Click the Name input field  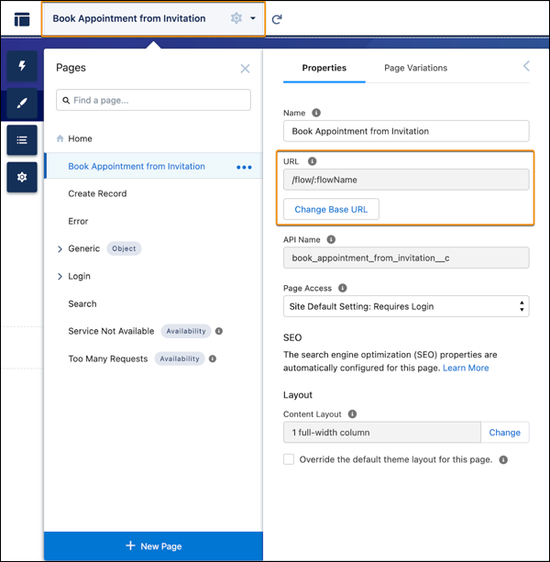[x=406, y=131]
